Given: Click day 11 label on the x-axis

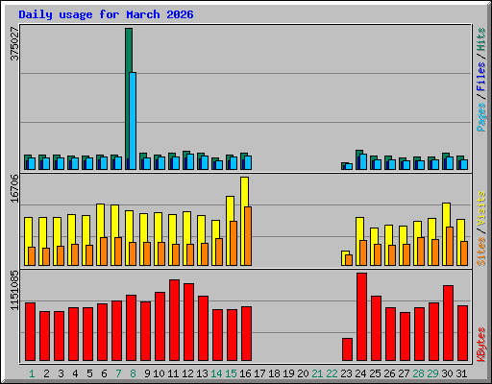Looking at the screenshot, I should pos(173,373).
